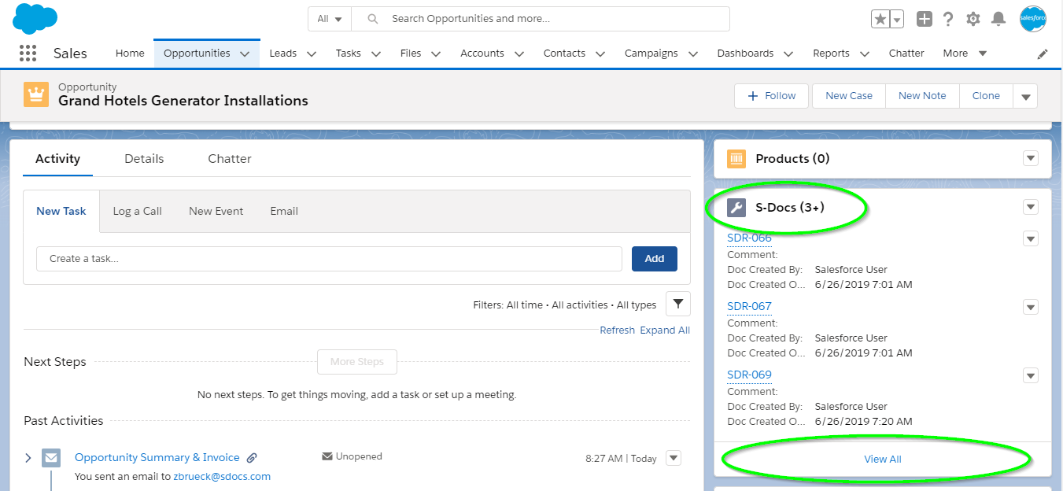Click the Expand All link
The image size is (1063, 491).
click(665, 330)
